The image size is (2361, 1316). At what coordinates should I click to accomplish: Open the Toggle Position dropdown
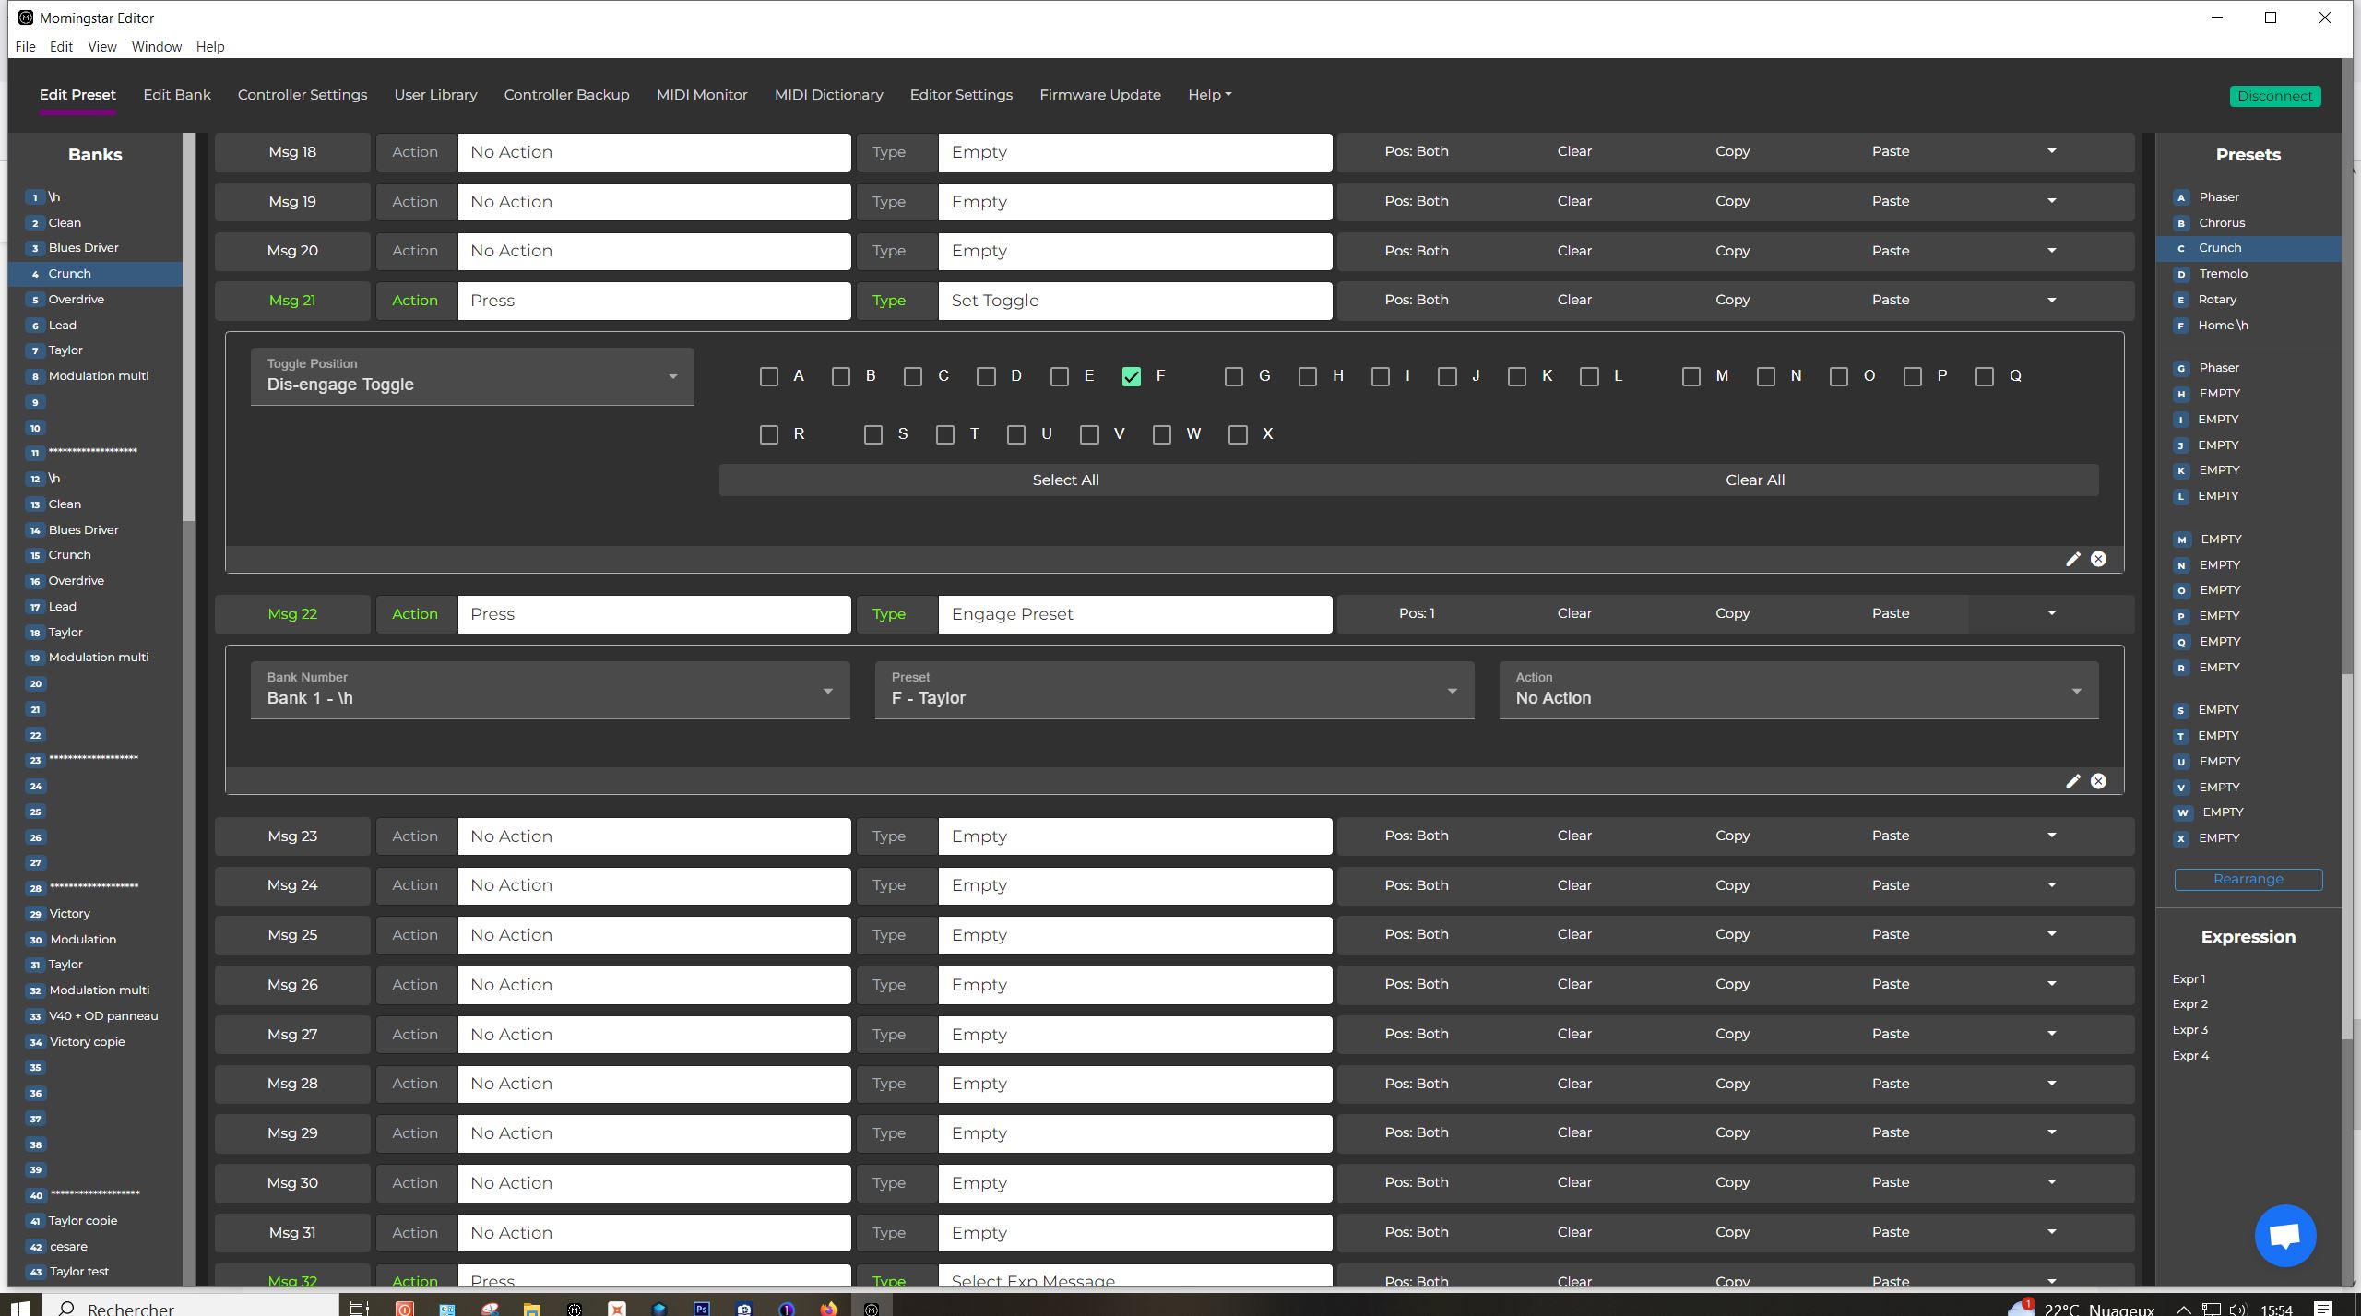coord(472,376)
